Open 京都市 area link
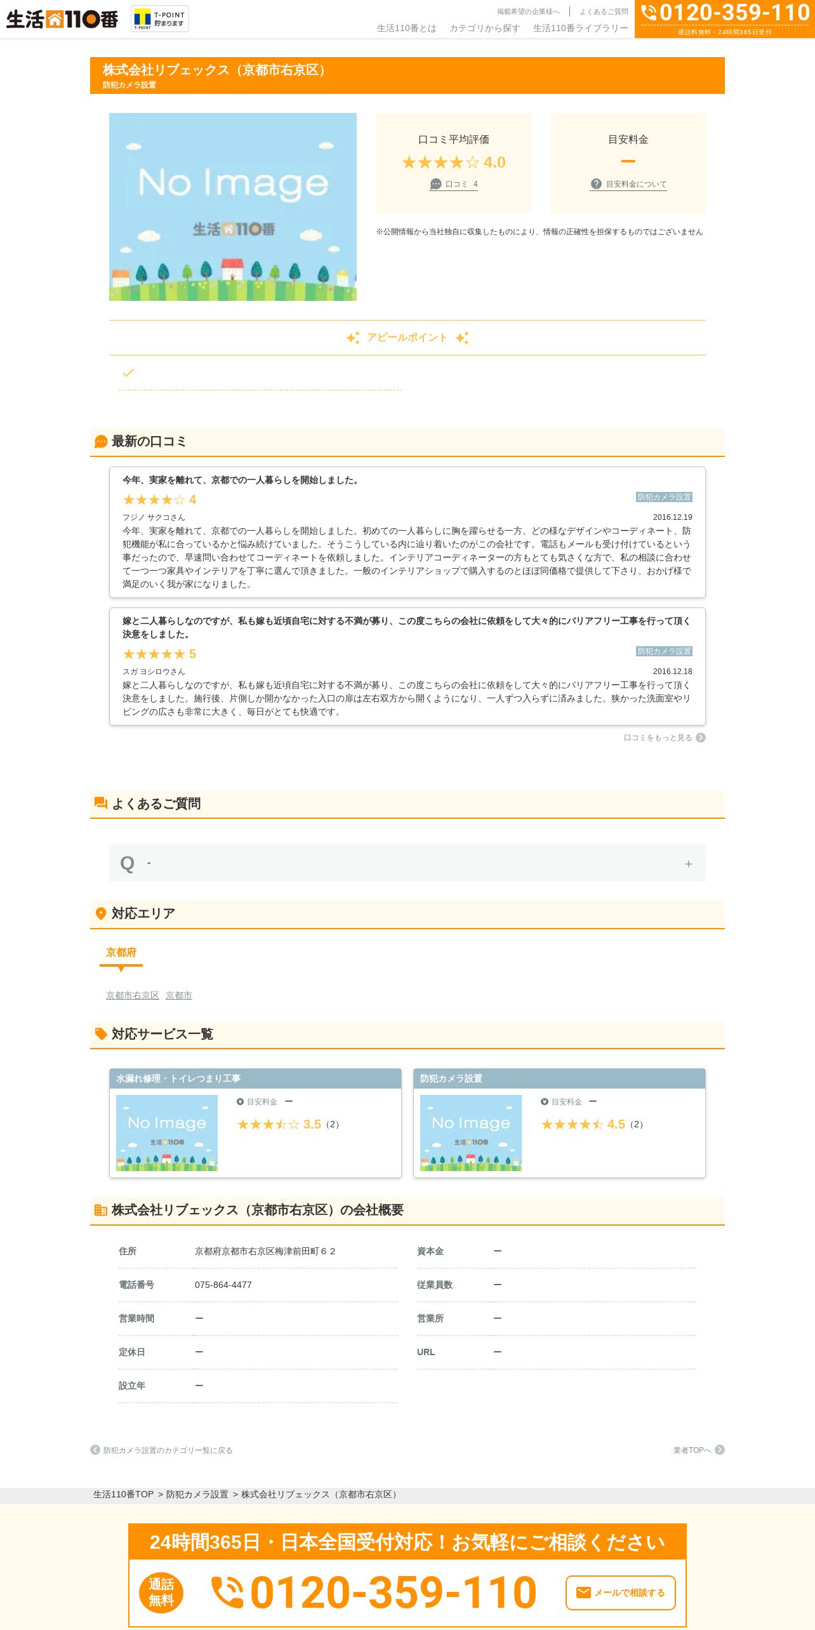 (x=179, y=995)
